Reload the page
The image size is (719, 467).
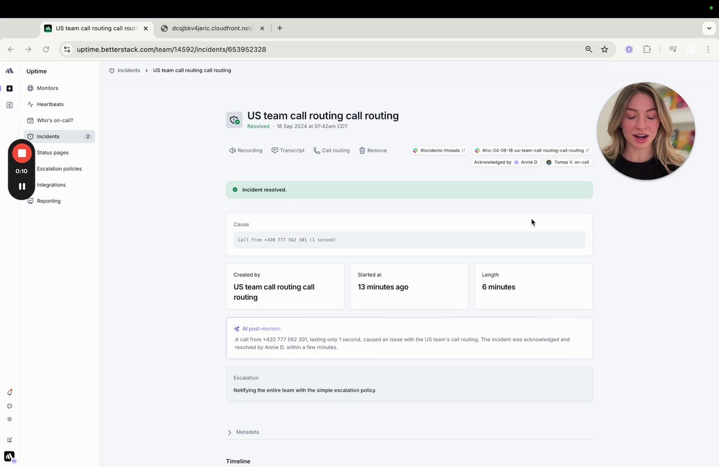pos(46,49)
